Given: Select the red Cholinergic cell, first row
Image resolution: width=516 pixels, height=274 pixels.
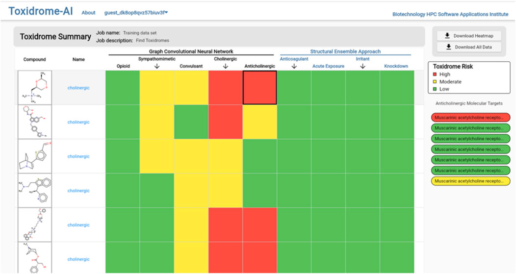Looking at the screenshot, I should (x=226, y=88).
